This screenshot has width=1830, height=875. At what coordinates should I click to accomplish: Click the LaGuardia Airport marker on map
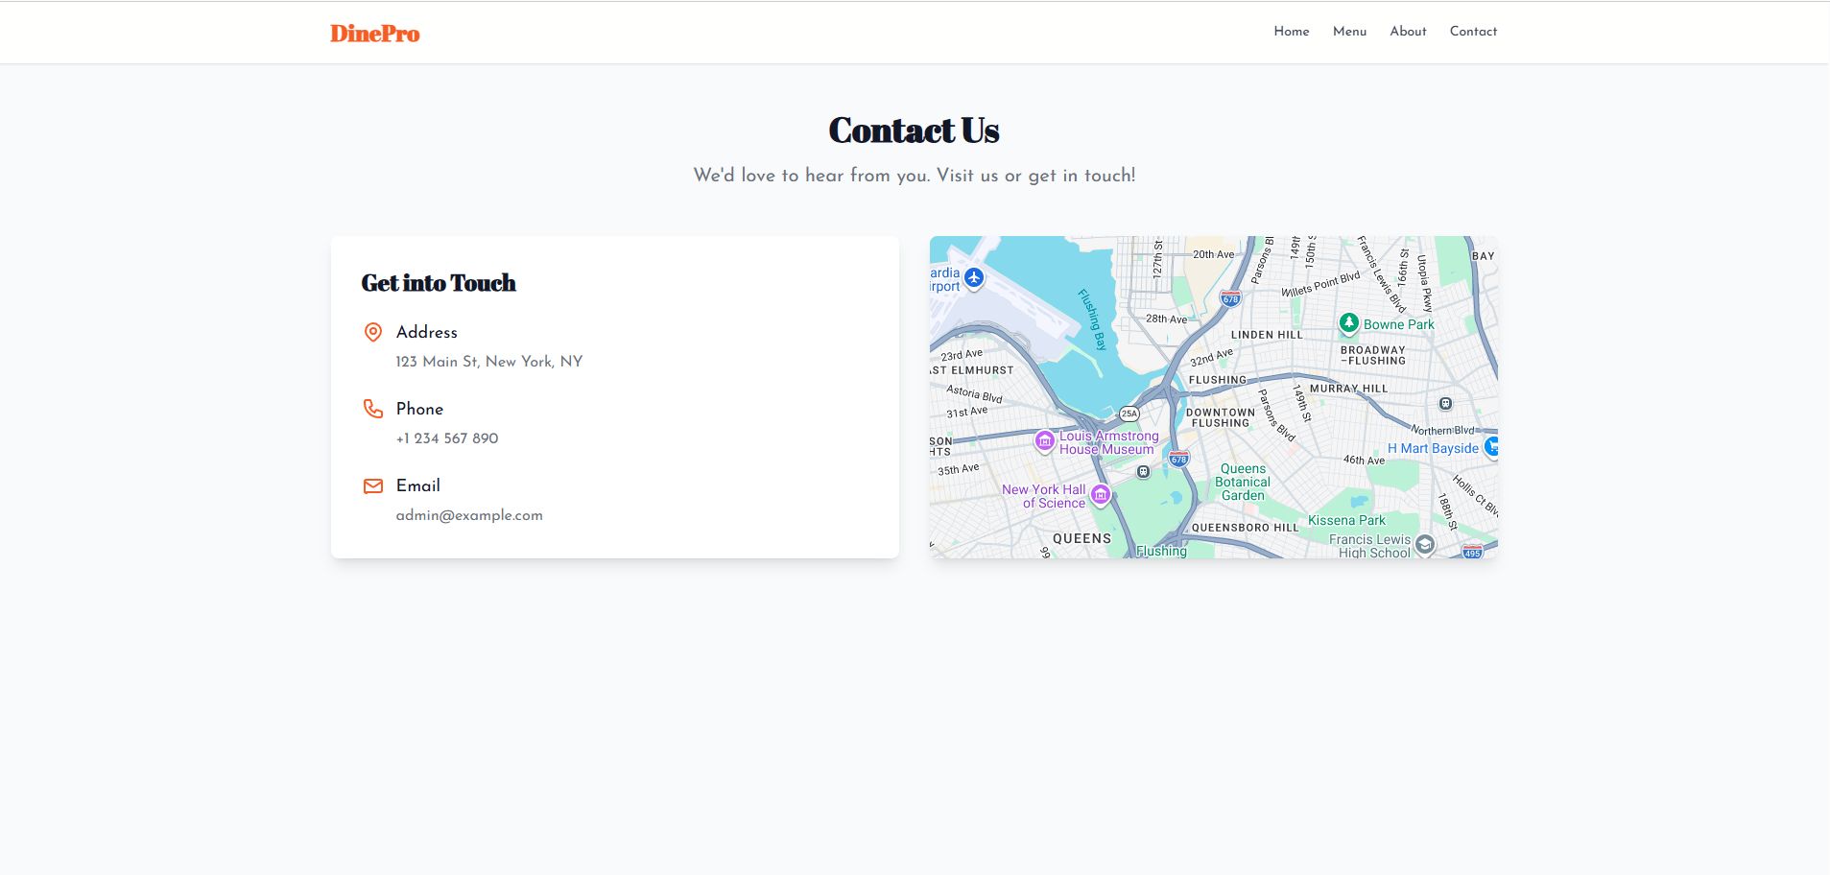pos(974,278)
